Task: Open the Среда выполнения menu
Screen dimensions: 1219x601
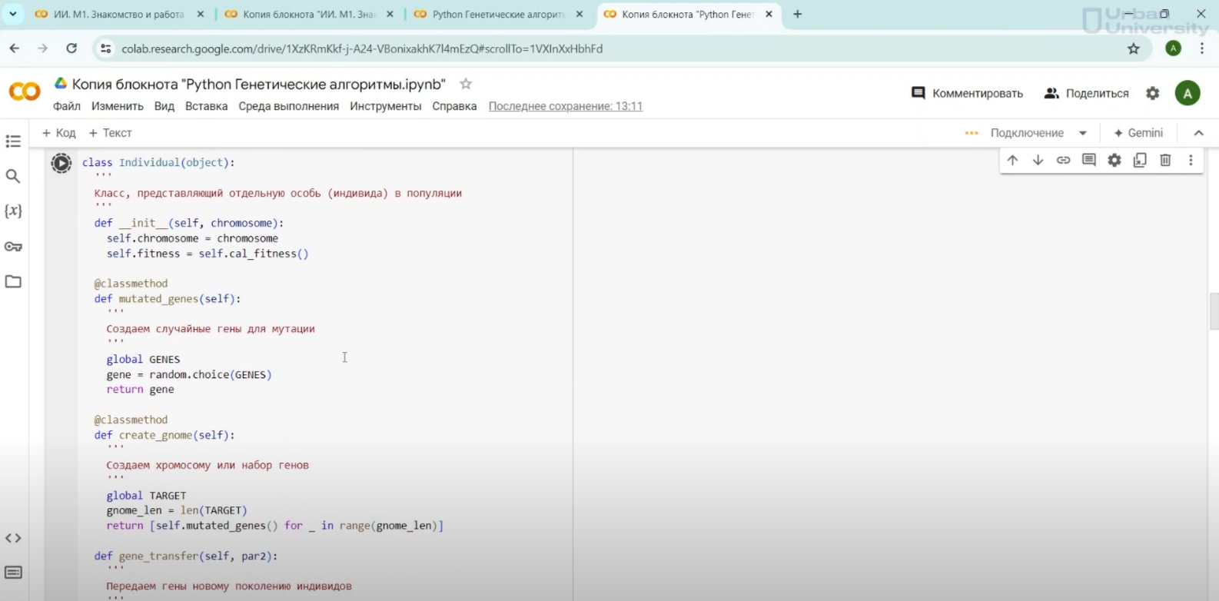Action: click(x=288, y=106)
